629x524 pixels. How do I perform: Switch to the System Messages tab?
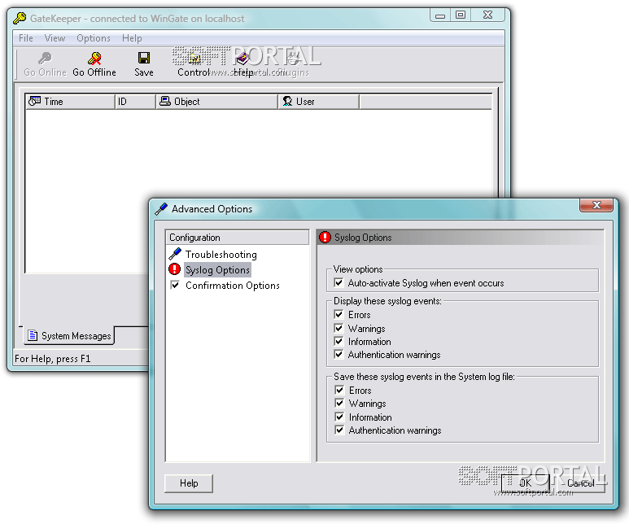click(x=69, y=335)
